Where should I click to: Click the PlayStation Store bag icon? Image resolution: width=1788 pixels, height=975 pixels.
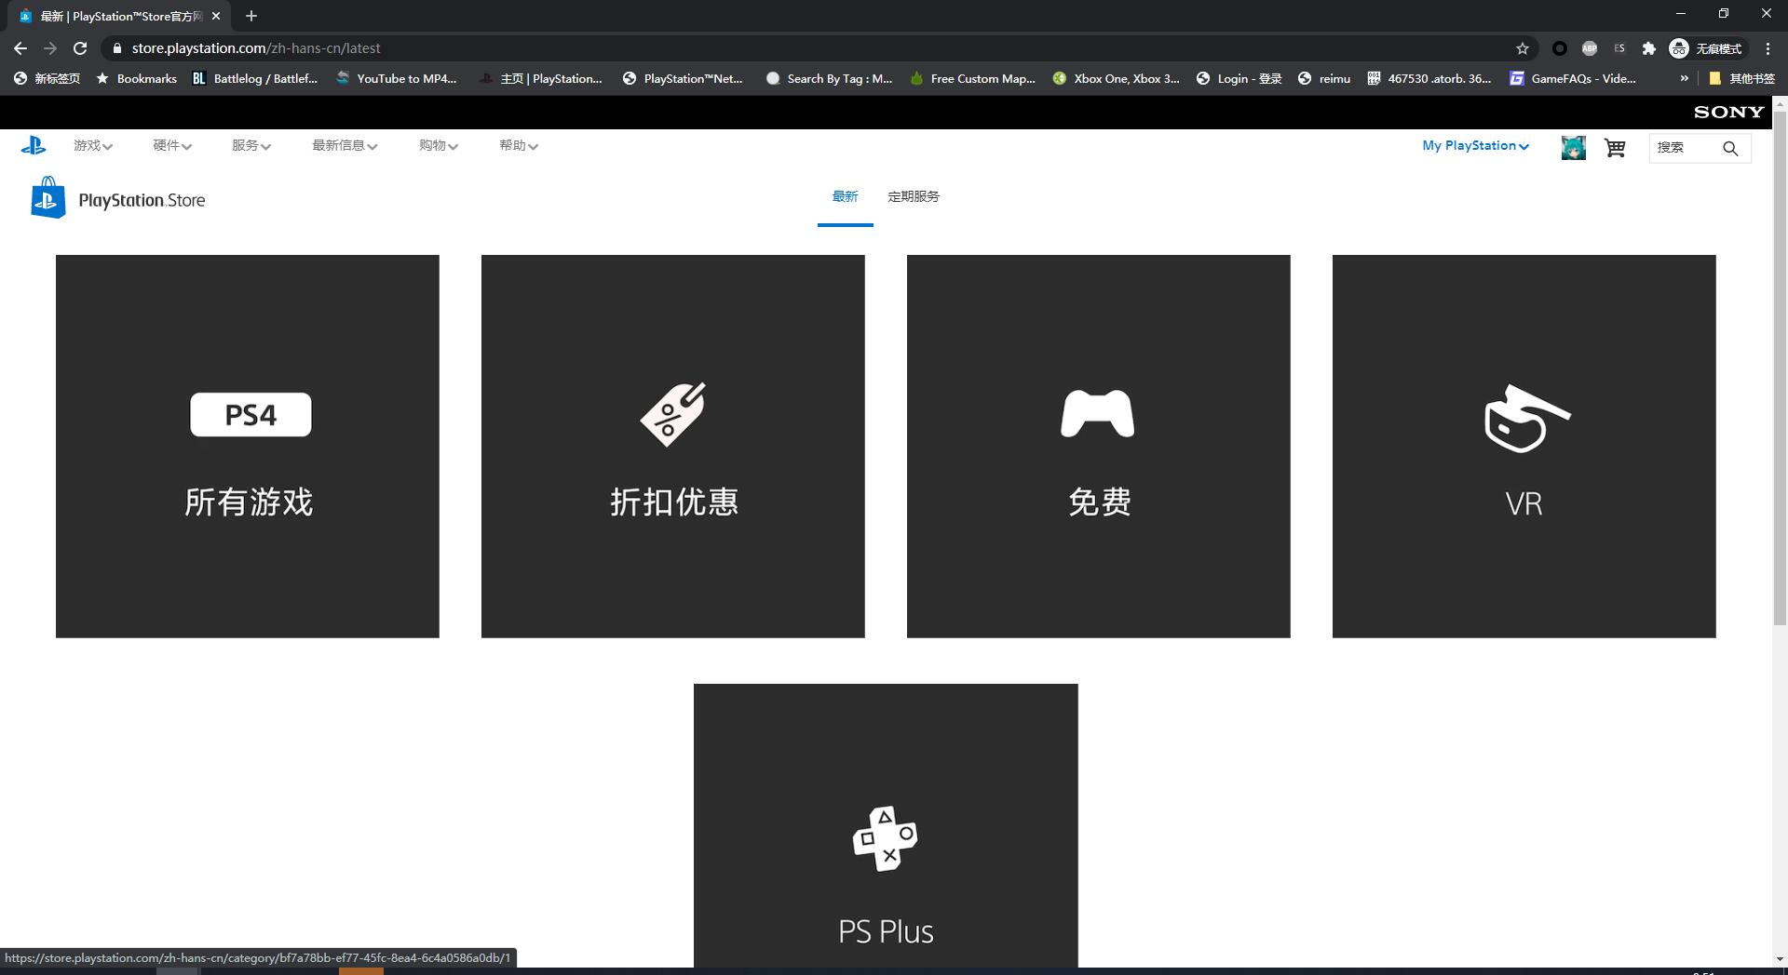48,198
